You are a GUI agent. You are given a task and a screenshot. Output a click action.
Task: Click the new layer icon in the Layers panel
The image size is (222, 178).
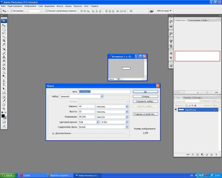tap(211, 155)
